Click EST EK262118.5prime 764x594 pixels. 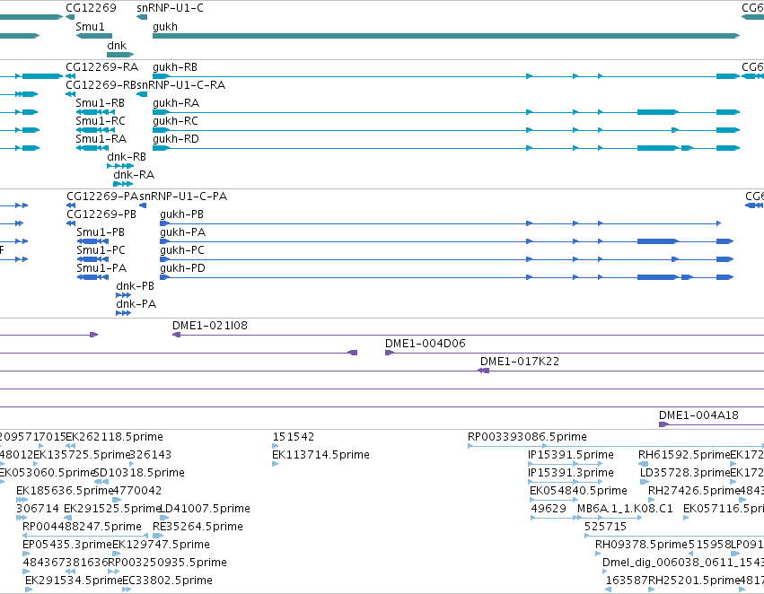tap(70, 446)
